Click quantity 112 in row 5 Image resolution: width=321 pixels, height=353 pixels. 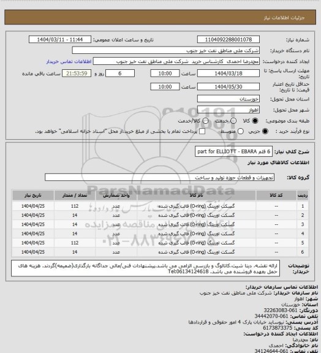tap(75, 243)
